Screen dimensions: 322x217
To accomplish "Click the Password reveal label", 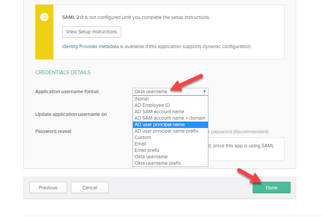I will (x=53, y=131).
